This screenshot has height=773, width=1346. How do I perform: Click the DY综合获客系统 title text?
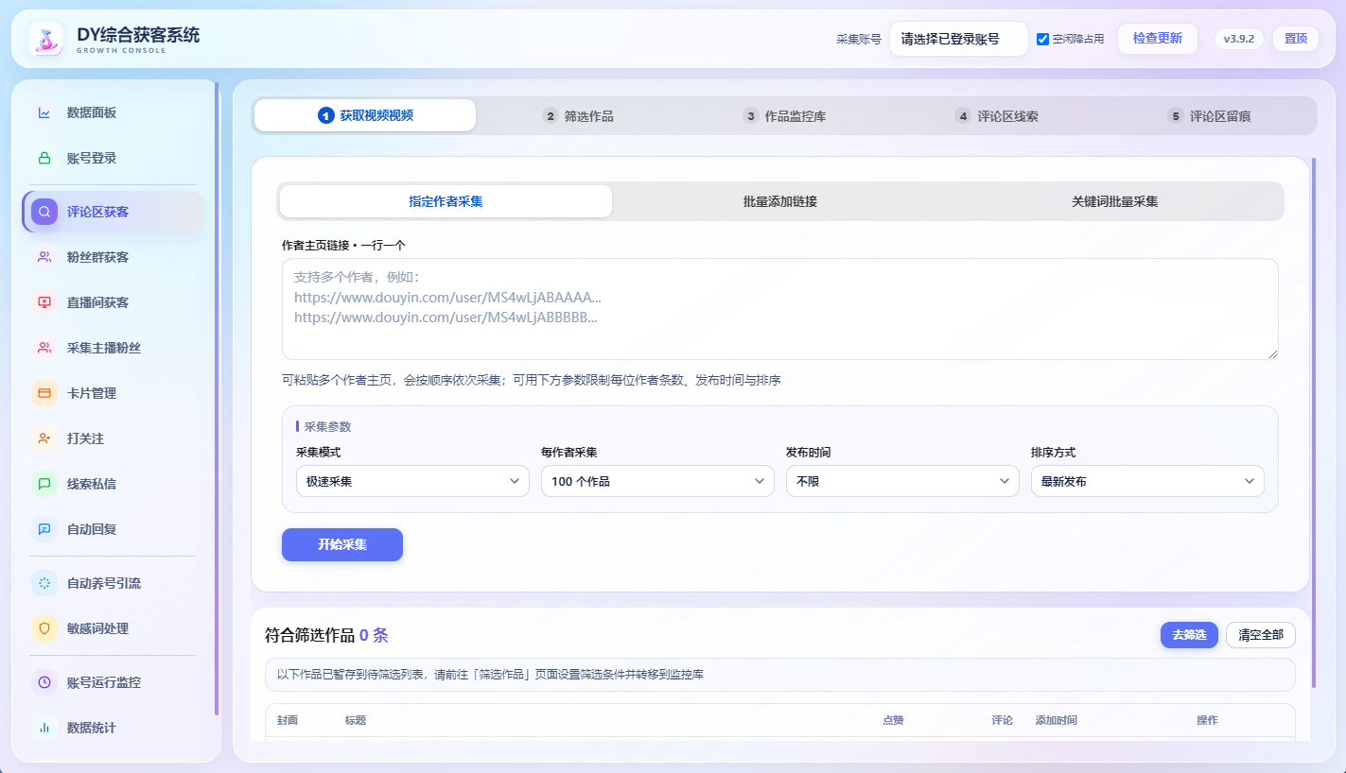(138, 35)
